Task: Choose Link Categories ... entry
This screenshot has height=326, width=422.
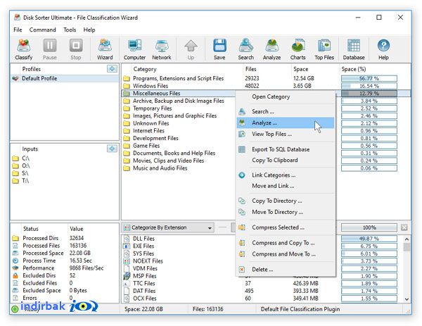Action: [x=286, y=175]
